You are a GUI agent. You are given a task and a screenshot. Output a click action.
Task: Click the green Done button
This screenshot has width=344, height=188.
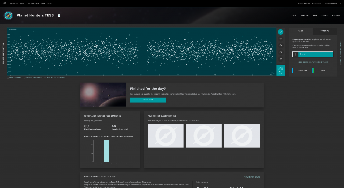[323, 70]
